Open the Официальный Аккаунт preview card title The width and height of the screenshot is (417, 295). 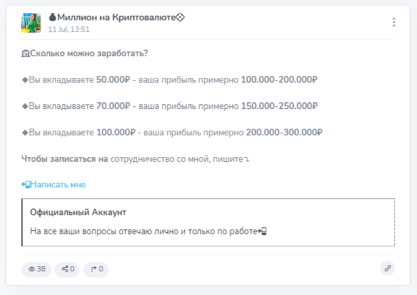78,212
